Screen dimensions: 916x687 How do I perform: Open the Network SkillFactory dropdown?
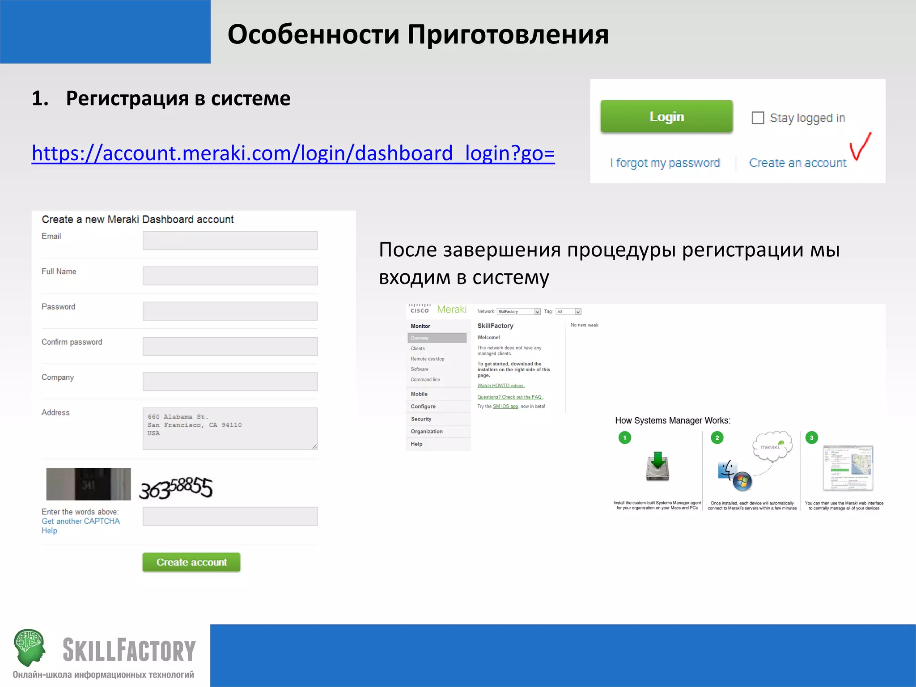coord(518,312)
